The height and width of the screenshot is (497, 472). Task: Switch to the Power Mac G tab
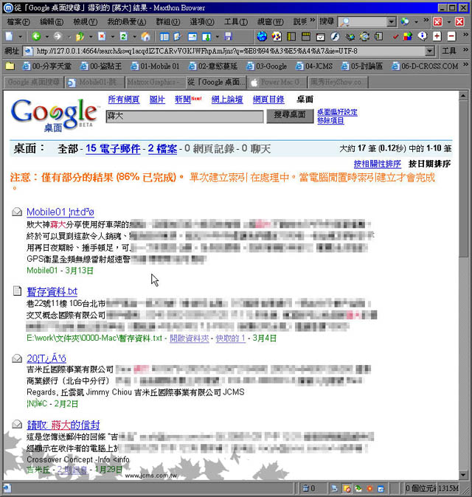click(x=277, y=83)
